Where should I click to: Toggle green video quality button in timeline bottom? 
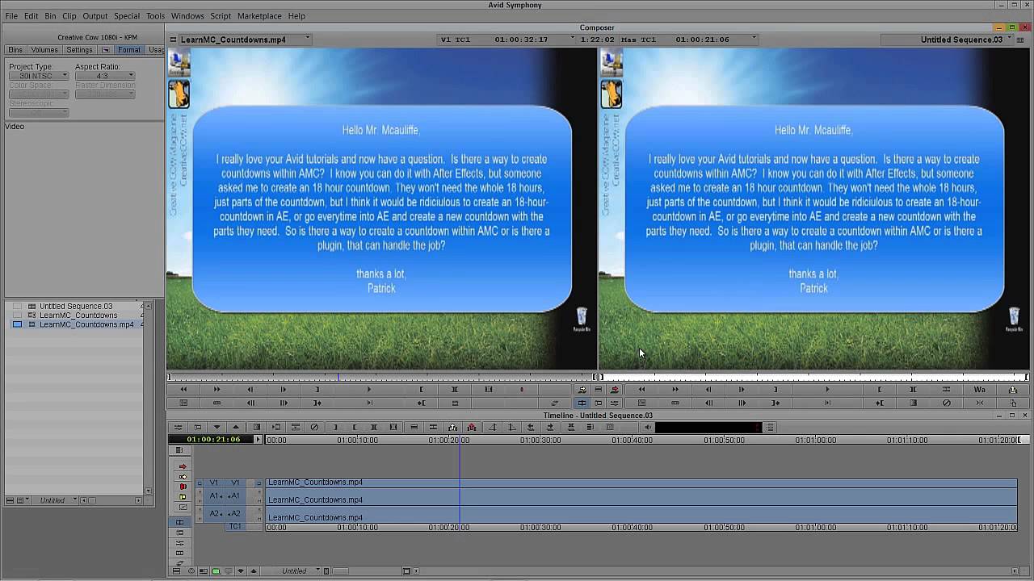[x=216, y=571]
